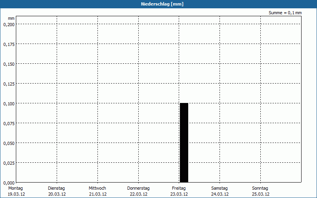This screenshot has width=317, height=198.
Task: Select the 0,100 axis value
Action: 9,104
